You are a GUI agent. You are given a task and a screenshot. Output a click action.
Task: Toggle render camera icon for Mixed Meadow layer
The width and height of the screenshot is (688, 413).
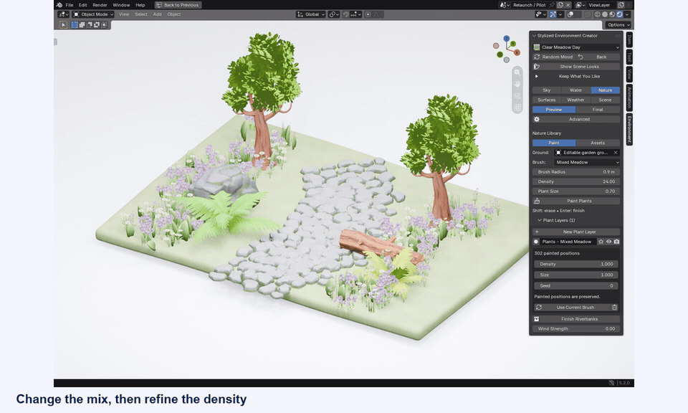[x=616, y=242]
